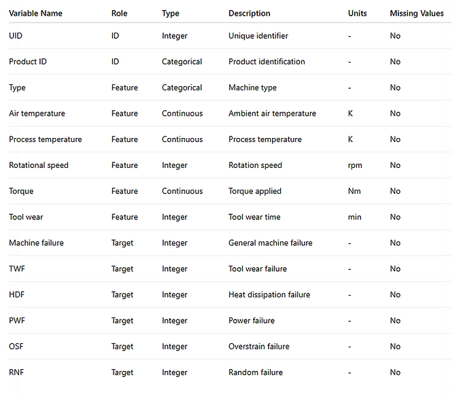Click the 'Heat dissipation failure' description
476x399 pixels.
click(269, 294)
